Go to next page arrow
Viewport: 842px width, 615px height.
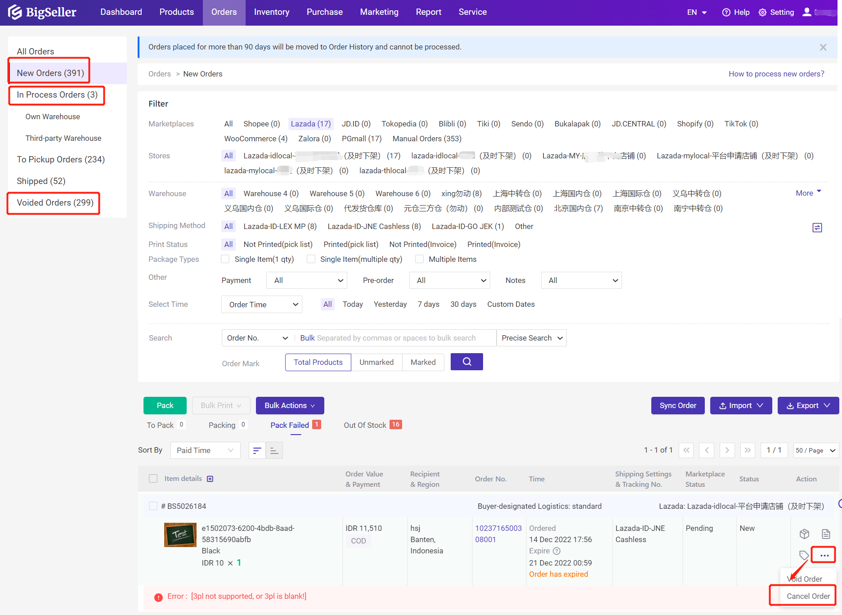(727, 450)
